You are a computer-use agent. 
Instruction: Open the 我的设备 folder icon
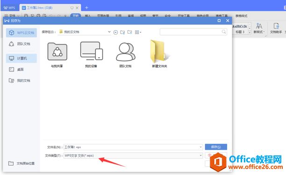tap(91, 55)
